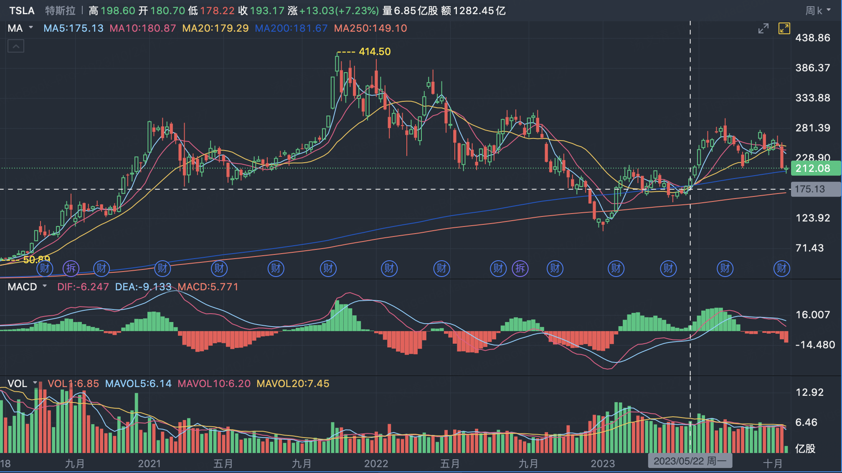Click the gray expand arrows icon
The height and width of the screenshot is (473, 842).
pyautogui.click(x=763, y=28)
